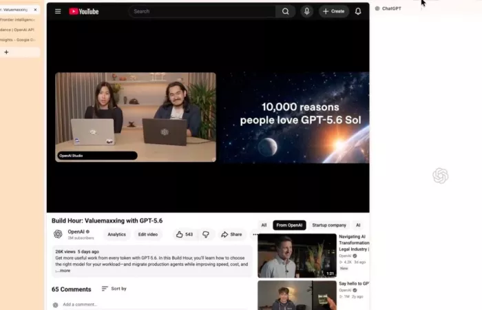Open the ChatGPT sidebar panel header

tap(388, 8)
